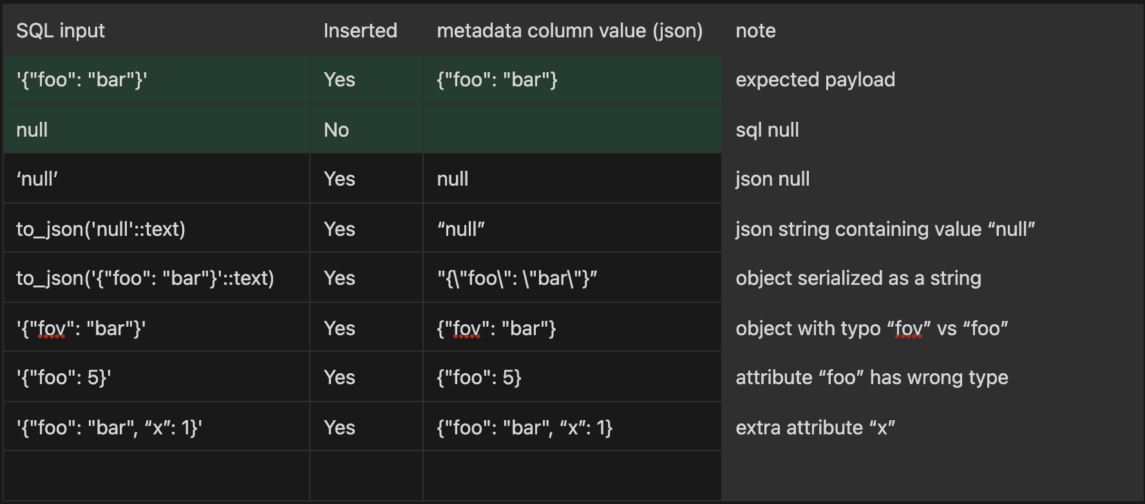The height and width of the screenshot is (504, 1145).
Task: Click metadata cell showing {"foo": 5}
Action: [x=479, y=378]
